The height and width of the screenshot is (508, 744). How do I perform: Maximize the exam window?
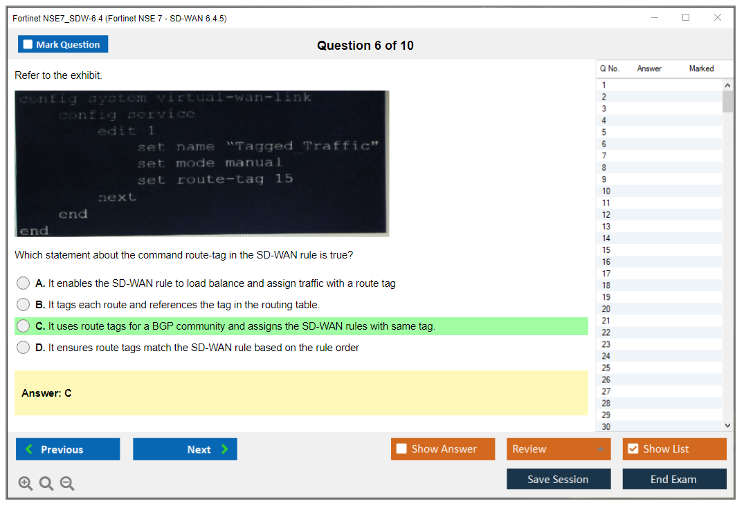686,18
